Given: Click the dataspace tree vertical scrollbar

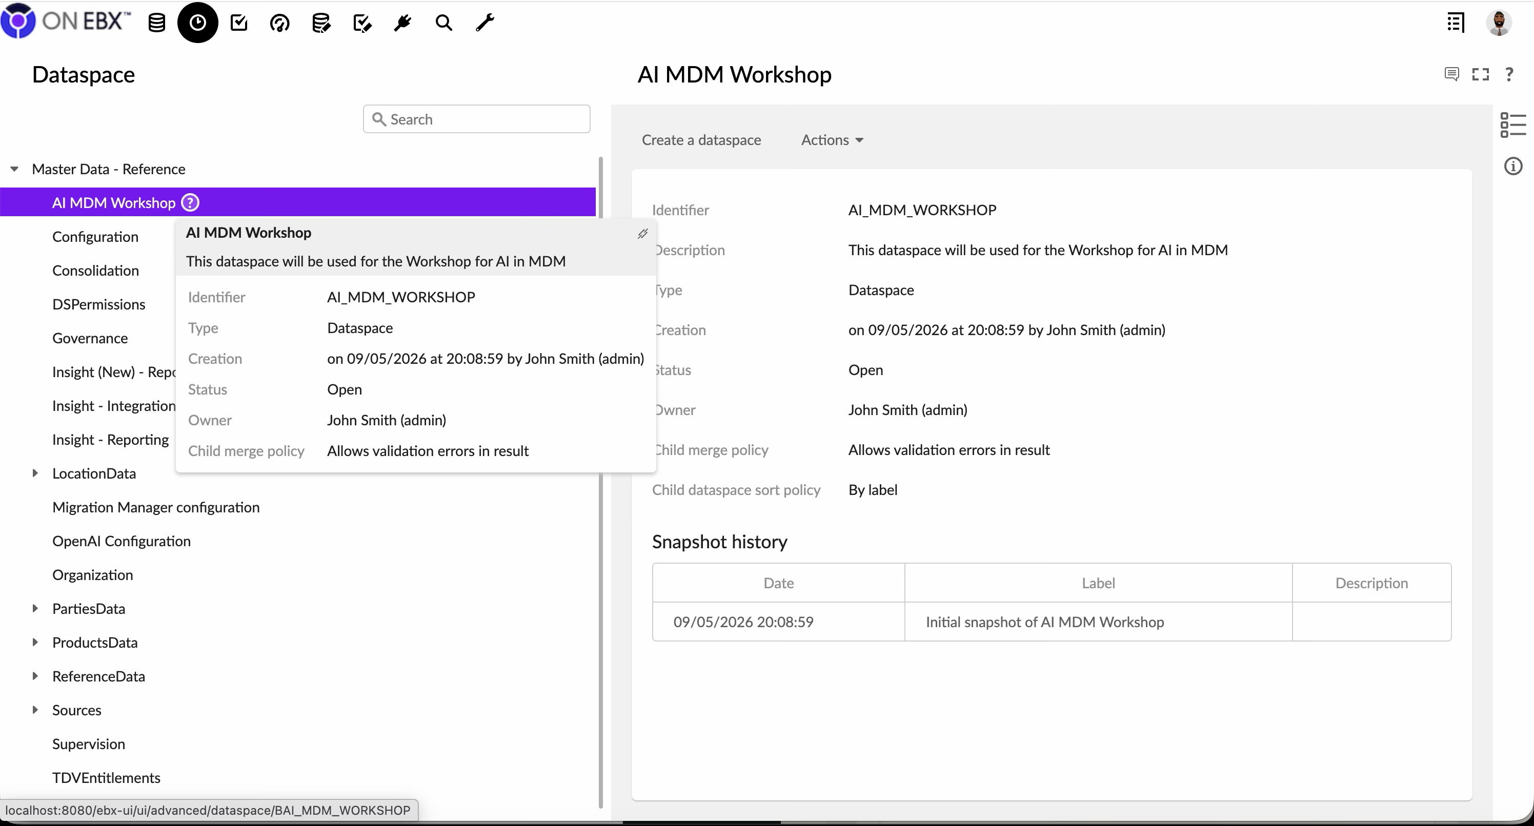Looking at the screenshot, I should click(600, 482).
